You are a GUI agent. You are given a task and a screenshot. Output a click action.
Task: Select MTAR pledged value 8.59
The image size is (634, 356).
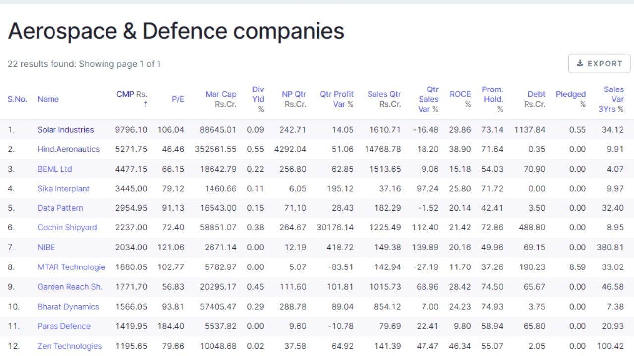(578, 267)
